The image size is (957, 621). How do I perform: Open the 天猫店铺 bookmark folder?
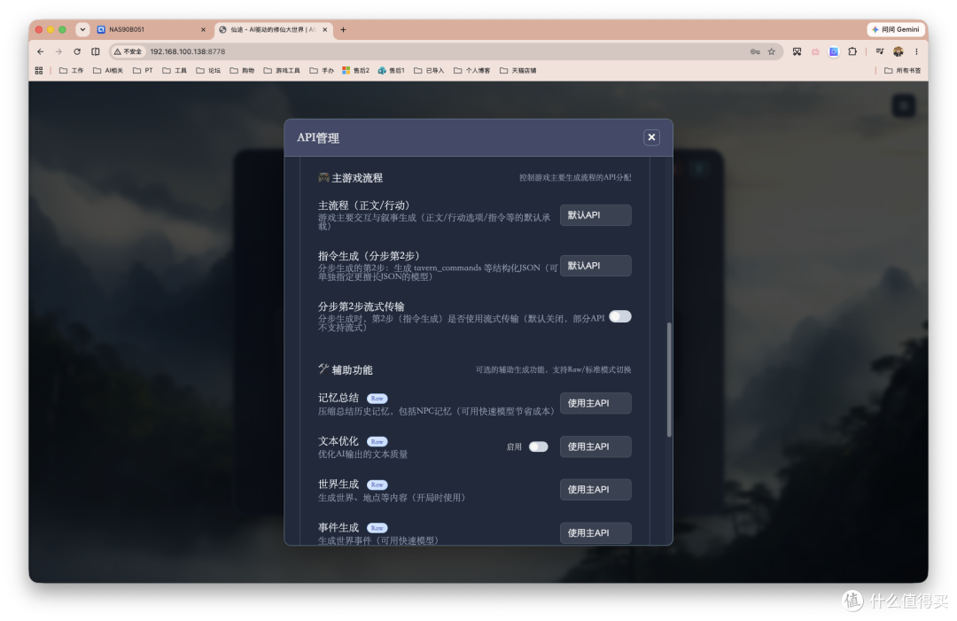pyautogui.click(x=517, y=71)
